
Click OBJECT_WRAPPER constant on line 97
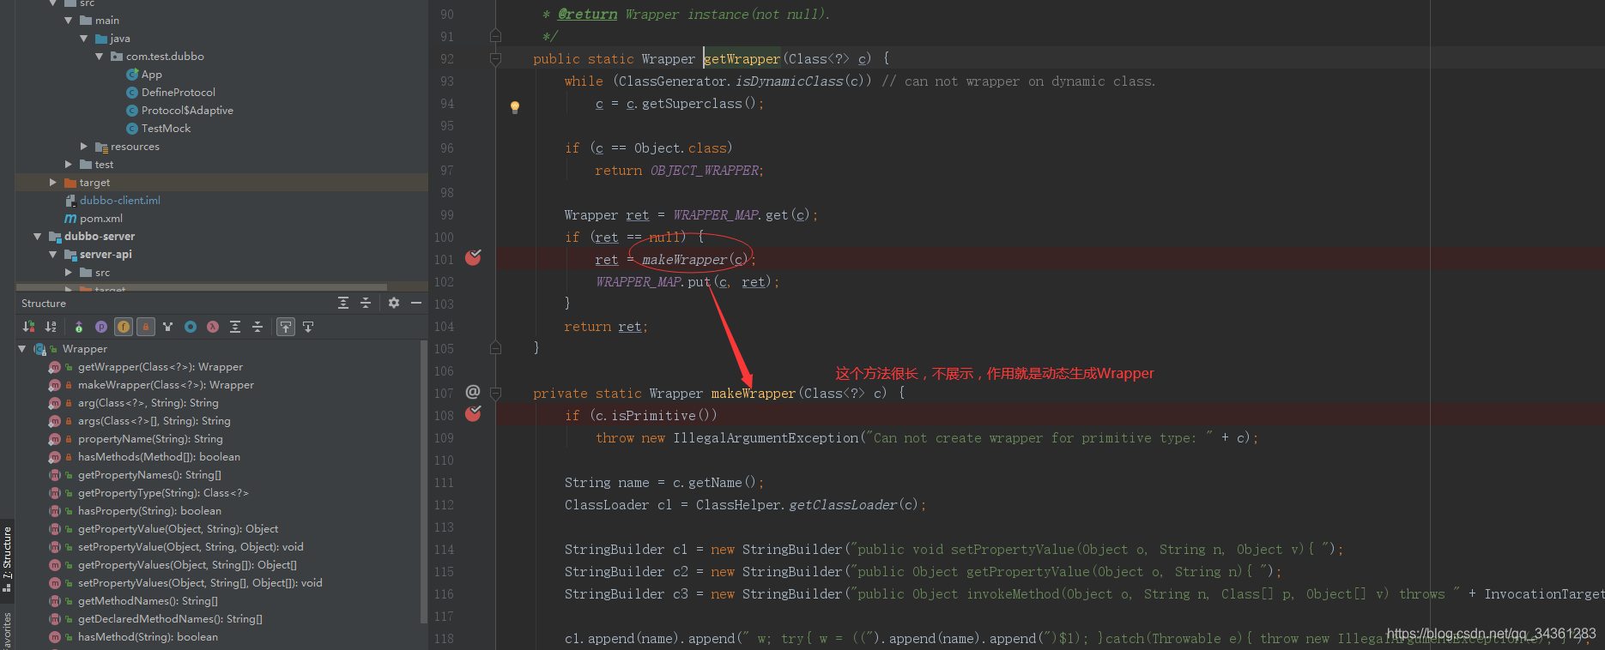(x=705, y=171)
